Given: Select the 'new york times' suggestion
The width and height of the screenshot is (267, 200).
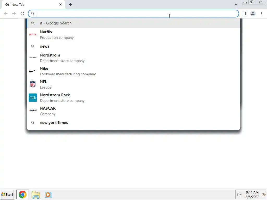Looking at the screenshot, I should (x=133, y=123).
